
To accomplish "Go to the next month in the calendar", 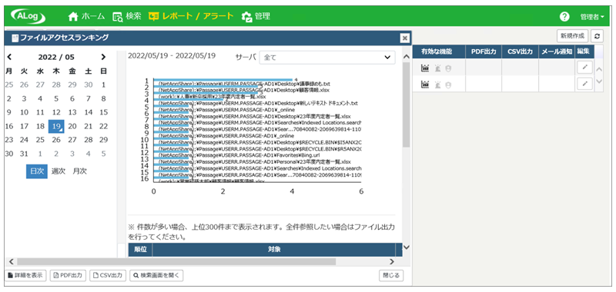I will (103, 57).
